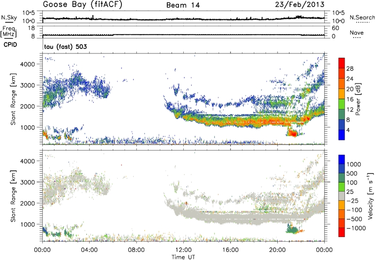Select the "Slant Range [km]" label of power panel
This screenshot has width=375, height=260.
[14, 99]
